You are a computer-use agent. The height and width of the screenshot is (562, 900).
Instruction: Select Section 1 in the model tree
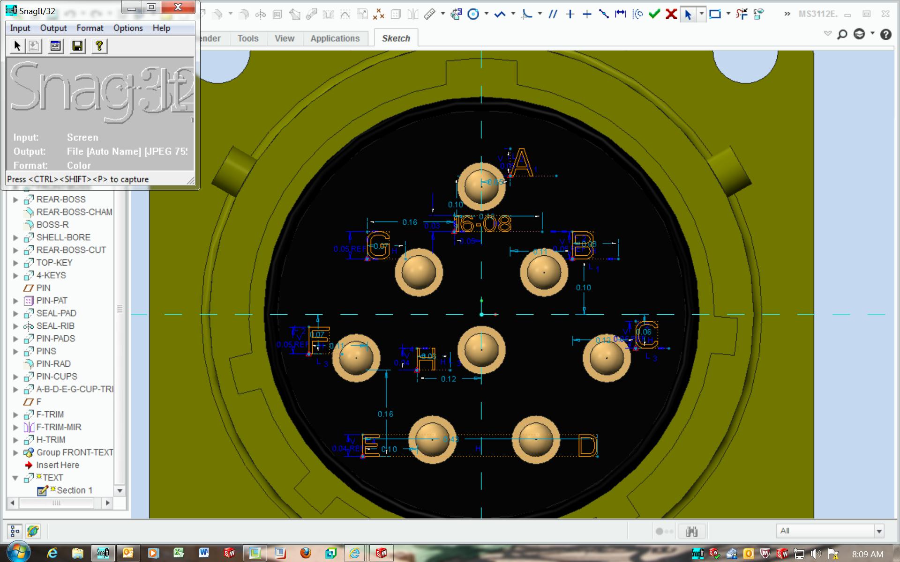(74, 490)
